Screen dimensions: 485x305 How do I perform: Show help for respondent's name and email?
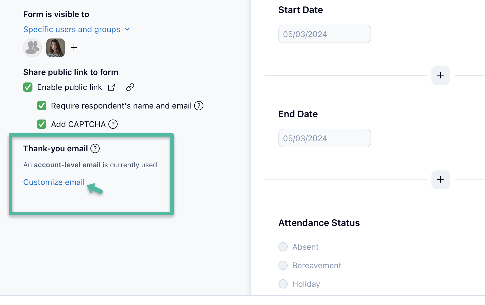199,106
